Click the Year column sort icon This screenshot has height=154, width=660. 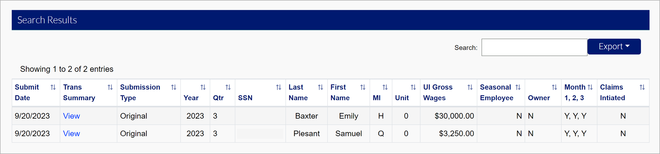[x=203, y=87]
